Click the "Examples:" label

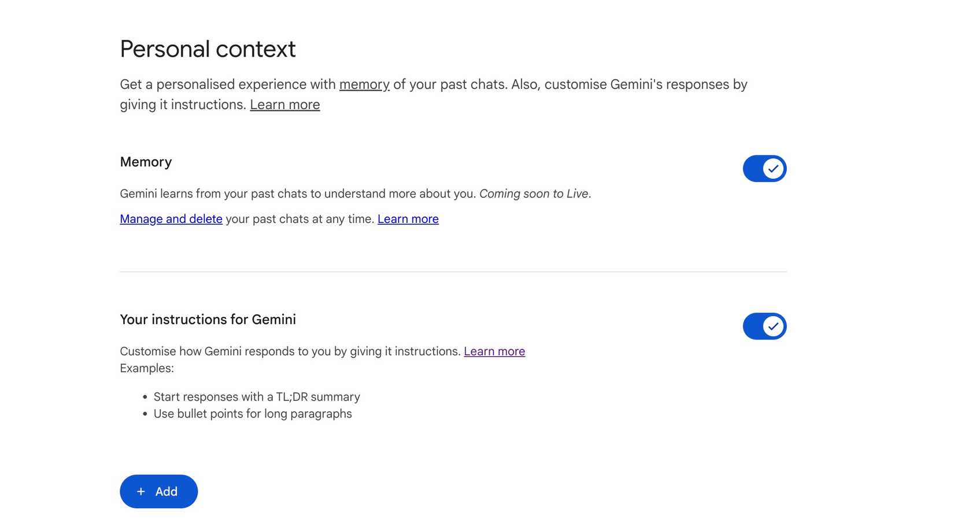click(147, 368)
